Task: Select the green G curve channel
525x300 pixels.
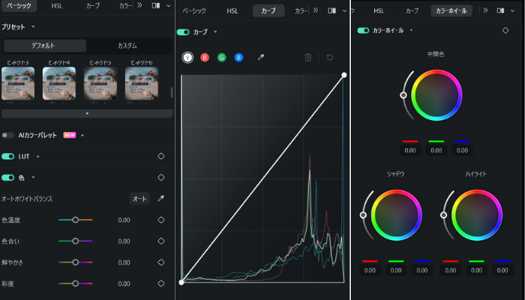Action: (221, 57)
